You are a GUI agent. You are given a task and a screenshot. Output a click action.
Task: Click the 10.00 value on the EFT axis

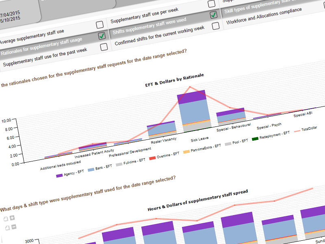point(6,121)
